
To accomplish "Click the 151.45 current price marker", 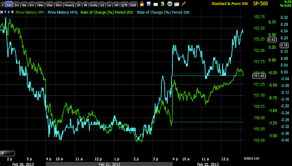I will [259, 76].
